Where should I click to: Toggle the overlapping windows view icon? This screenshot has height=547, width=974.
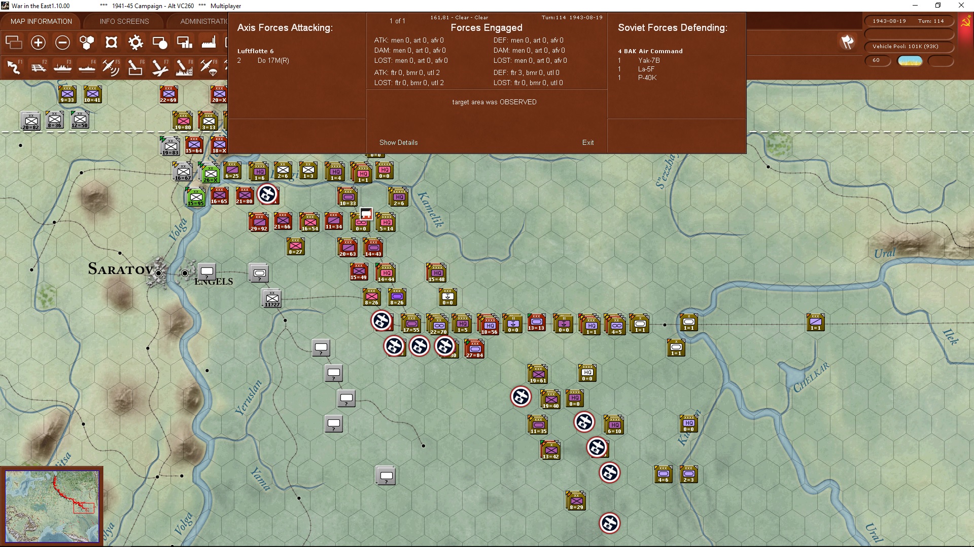click(14, 43)
